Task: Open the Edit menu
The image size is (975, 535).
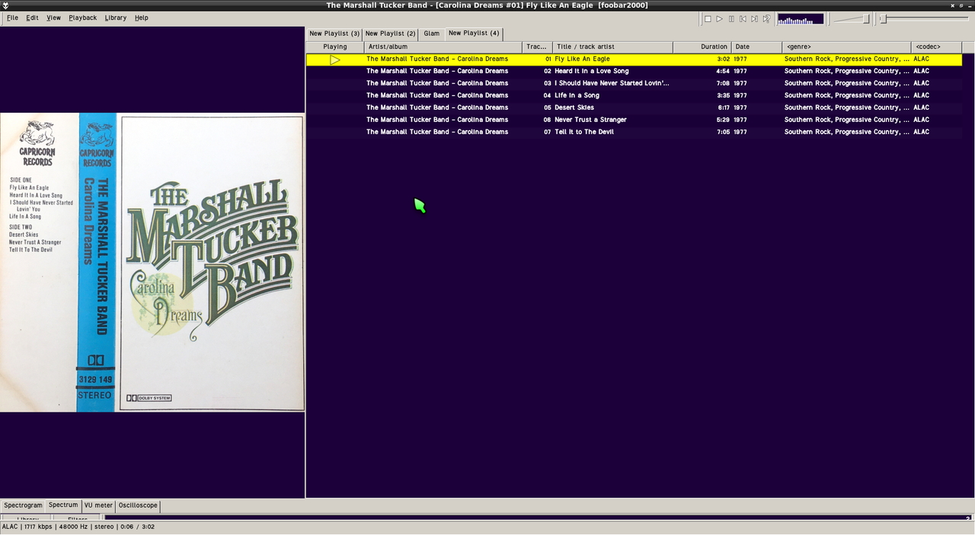Action: pos(32,18)
